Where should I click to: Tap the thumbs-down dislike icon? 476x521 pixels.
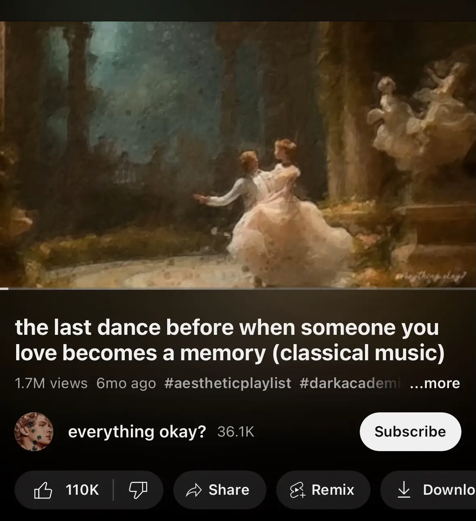tap(138, 490)
